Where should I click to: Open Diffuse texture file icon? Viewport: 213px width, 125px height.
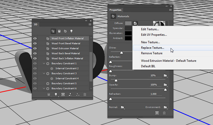[x=135, y=23]
